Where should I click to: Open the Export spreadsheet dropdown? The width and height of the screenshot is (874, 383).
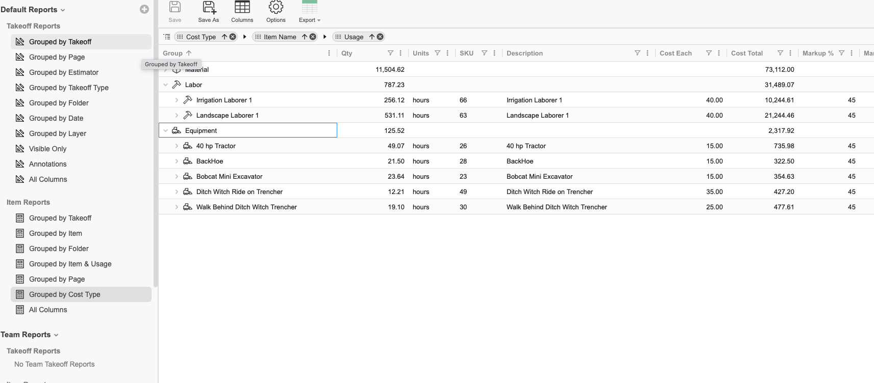[x=310, y=12]
